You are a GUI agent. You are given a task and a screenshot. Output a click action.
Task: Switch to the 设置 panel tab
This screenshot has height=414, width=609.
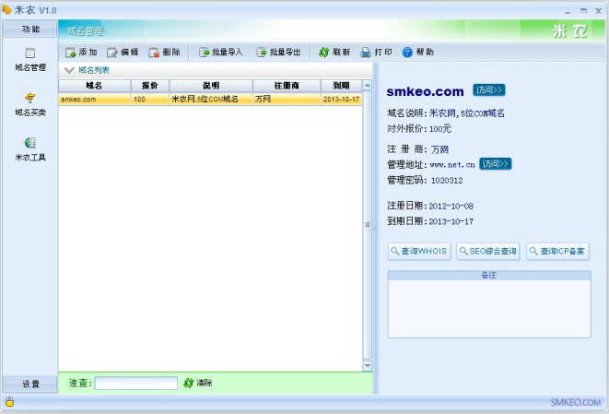(x=30, y=384)
